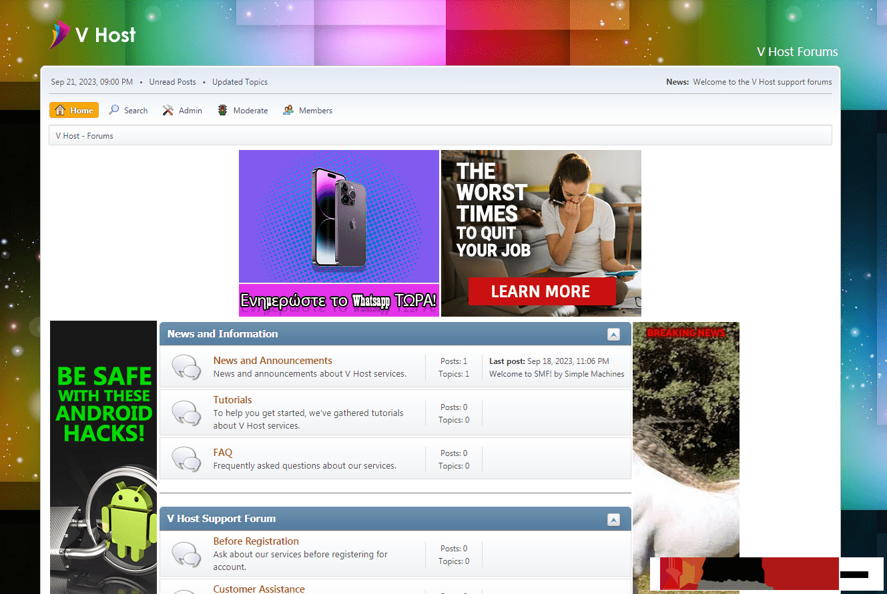Click the Admin tools icon

click(x=168, y=110)
